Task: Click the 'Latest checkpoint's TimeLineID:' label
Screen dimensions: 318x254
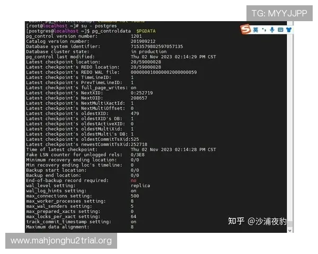Action: 68,78
